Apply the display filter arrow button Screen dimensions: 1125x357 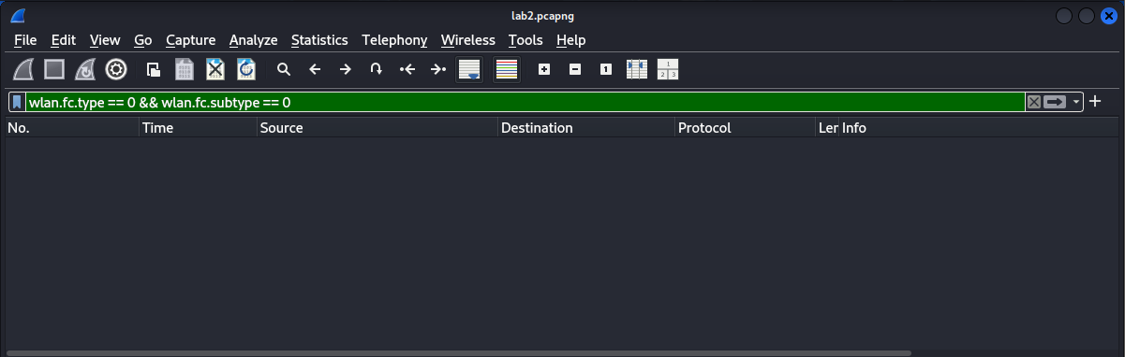tap(1056, 102)
